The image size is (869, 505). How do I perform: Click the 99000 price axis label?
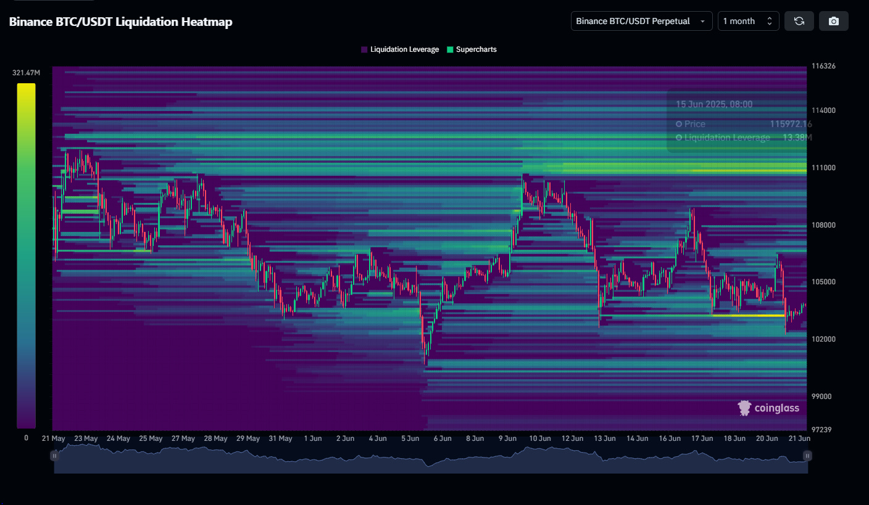(x=821, y=396)
